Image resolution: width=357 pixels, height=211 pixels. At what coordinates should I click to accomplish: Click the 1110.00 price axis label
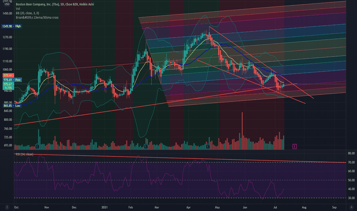[8, 61]
